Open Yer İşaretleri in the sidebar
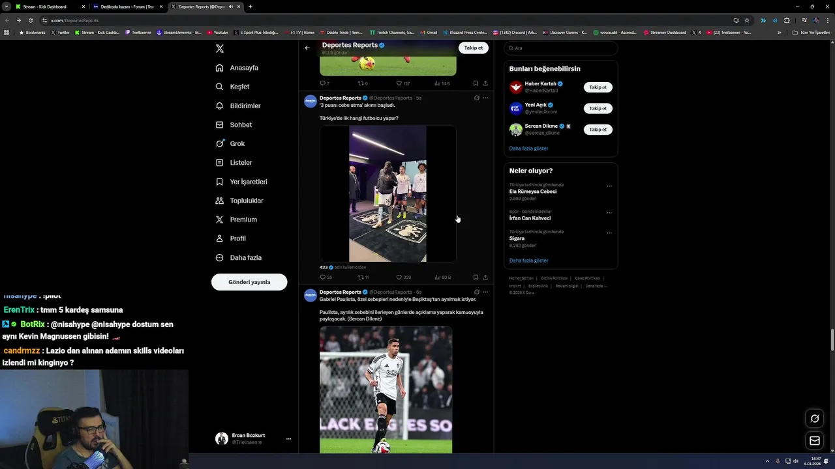Screen dimensions: 835x469 click(x=242, y=182)
